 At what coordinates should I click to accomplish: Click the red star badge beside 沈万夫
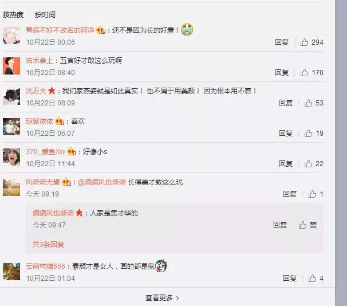pos(52,91)
